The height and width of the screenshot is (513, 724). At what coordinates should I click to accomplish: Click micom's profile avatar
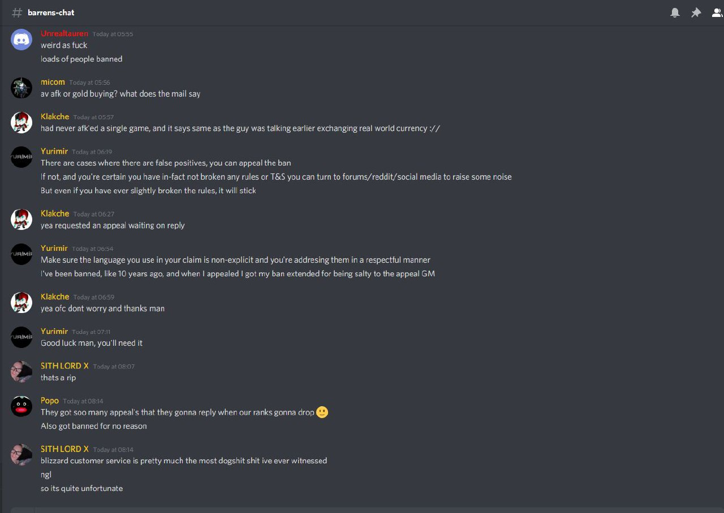point(21,88)
